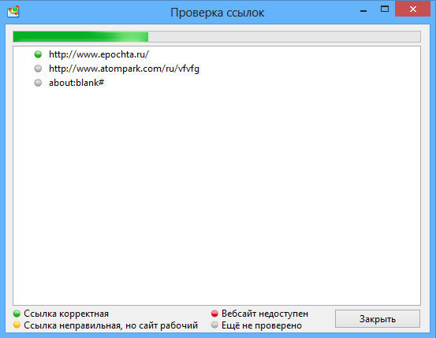436x338 pixels.
Task: Click the green filled part of progress bar
Action: 80,37
